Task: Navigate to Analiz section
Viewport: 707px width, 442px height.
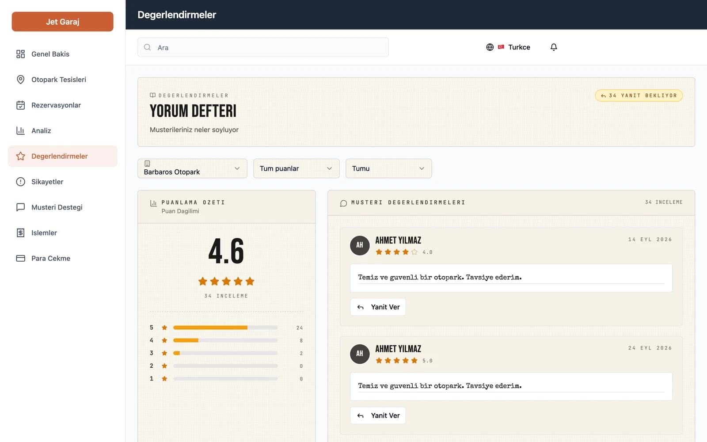Action: 63,130
